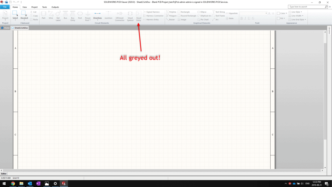Toggle Underline font formatting
The height and width of the screenshot is (187, 332).
[x=249, y=19]
